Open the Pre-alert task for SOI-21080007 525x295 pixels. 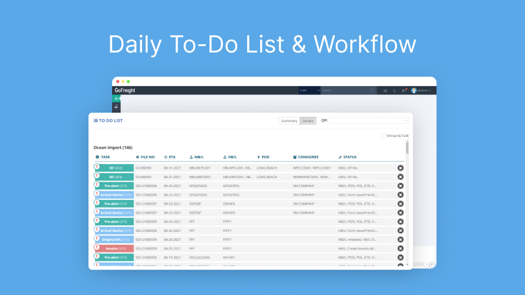(x=116, y=204)
